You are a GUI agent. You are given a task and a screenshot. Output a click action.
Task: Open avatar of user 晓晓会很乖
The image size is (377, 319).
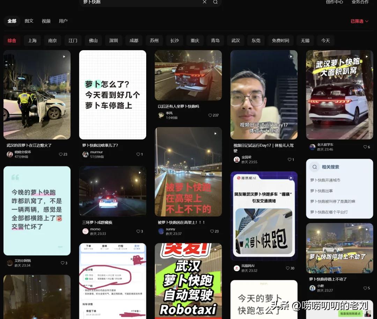10,154
